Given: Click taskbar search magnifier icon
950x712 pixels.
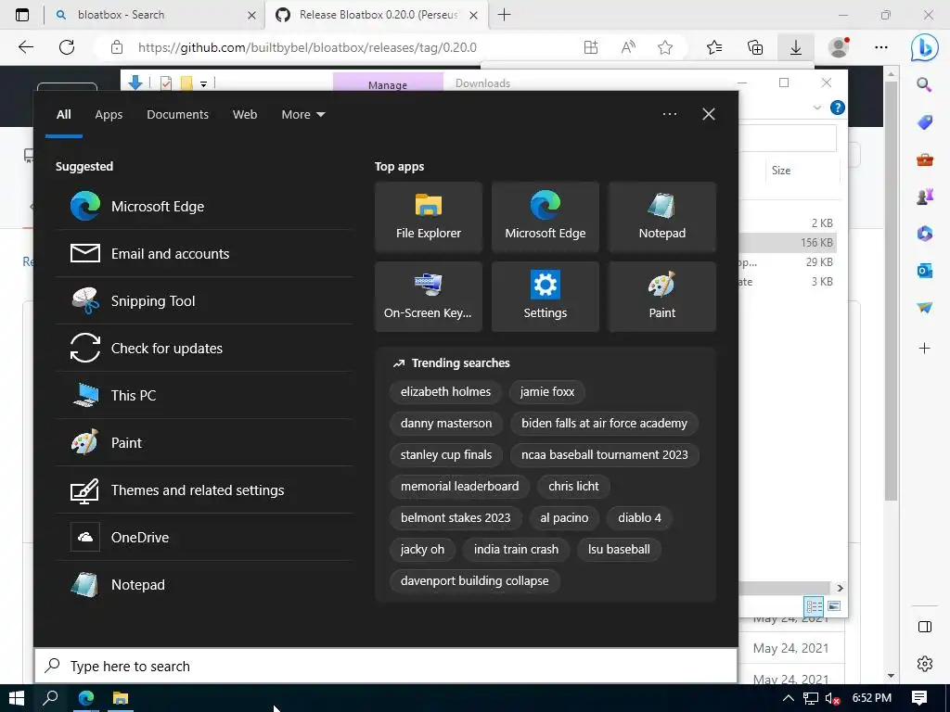Looking at the screenshot, I should click(x=50, y=698).
